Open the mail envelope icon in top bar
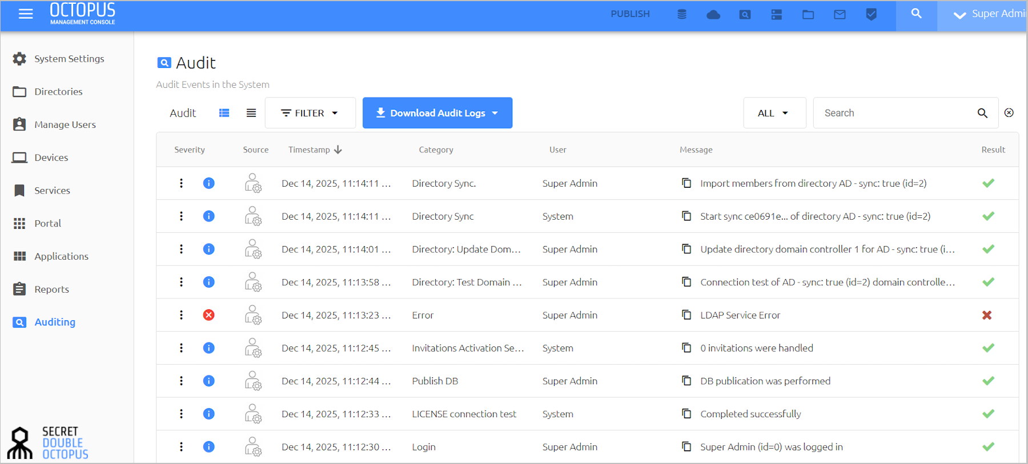1028x464 pixels. pos(840,15)
